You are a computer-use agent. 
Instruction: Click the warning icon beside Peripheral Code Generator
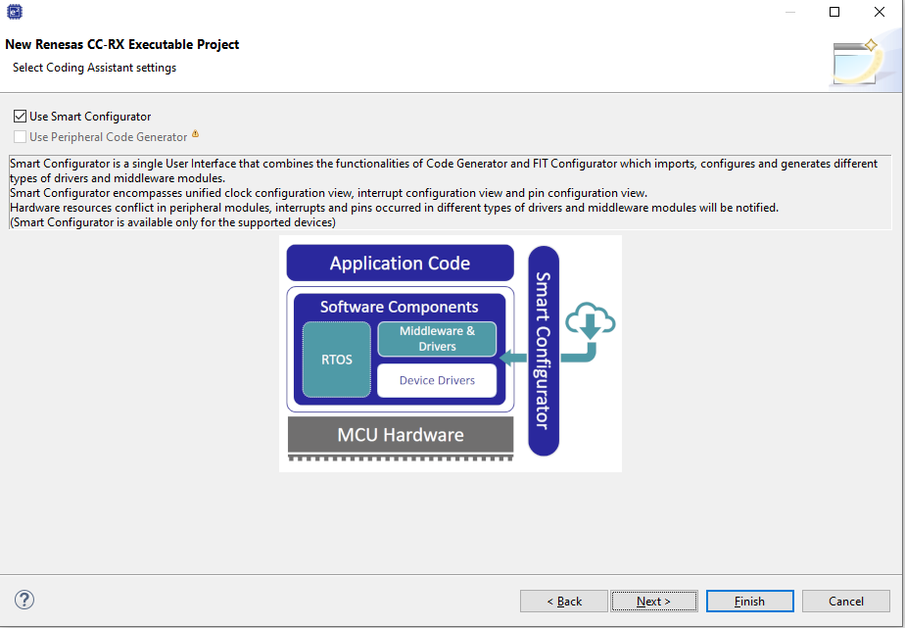195,134
